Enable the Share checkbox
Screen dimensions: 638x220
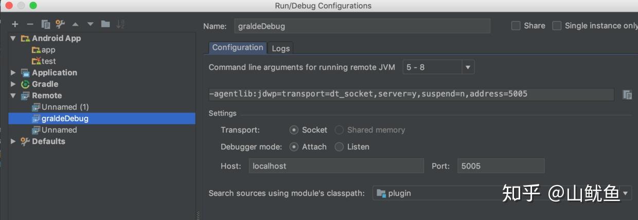click(516, 26)
